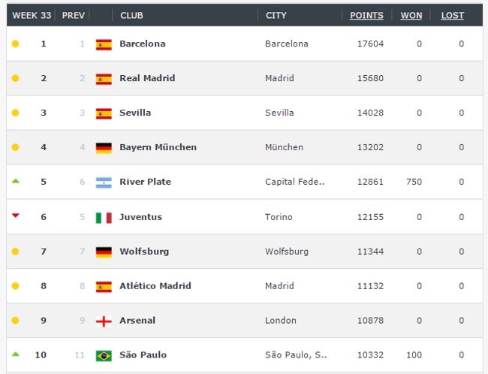Open the Sevilla club name
Viewport: 488px width, 374px height.
(135, 113)
